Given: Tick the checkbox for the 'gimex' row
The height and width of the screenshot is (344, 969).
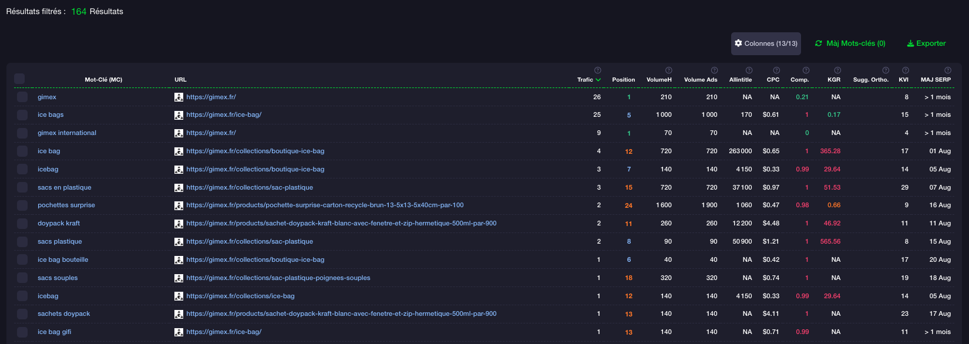Looking at the screenshot, I should click(x=22, y=97).
